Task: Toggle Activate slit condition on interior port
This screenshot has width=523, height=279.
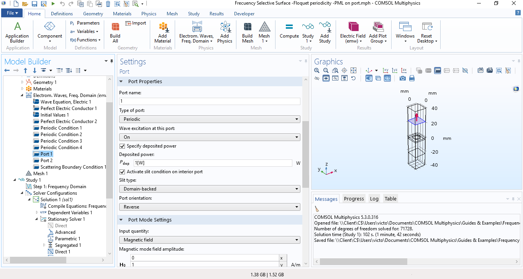Action: (122, 172)
